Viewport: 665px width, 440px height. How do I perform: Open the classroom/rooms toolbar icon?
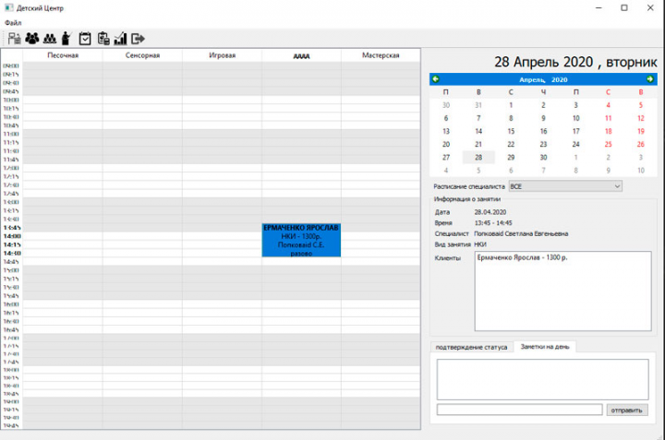tap(14, 39)
